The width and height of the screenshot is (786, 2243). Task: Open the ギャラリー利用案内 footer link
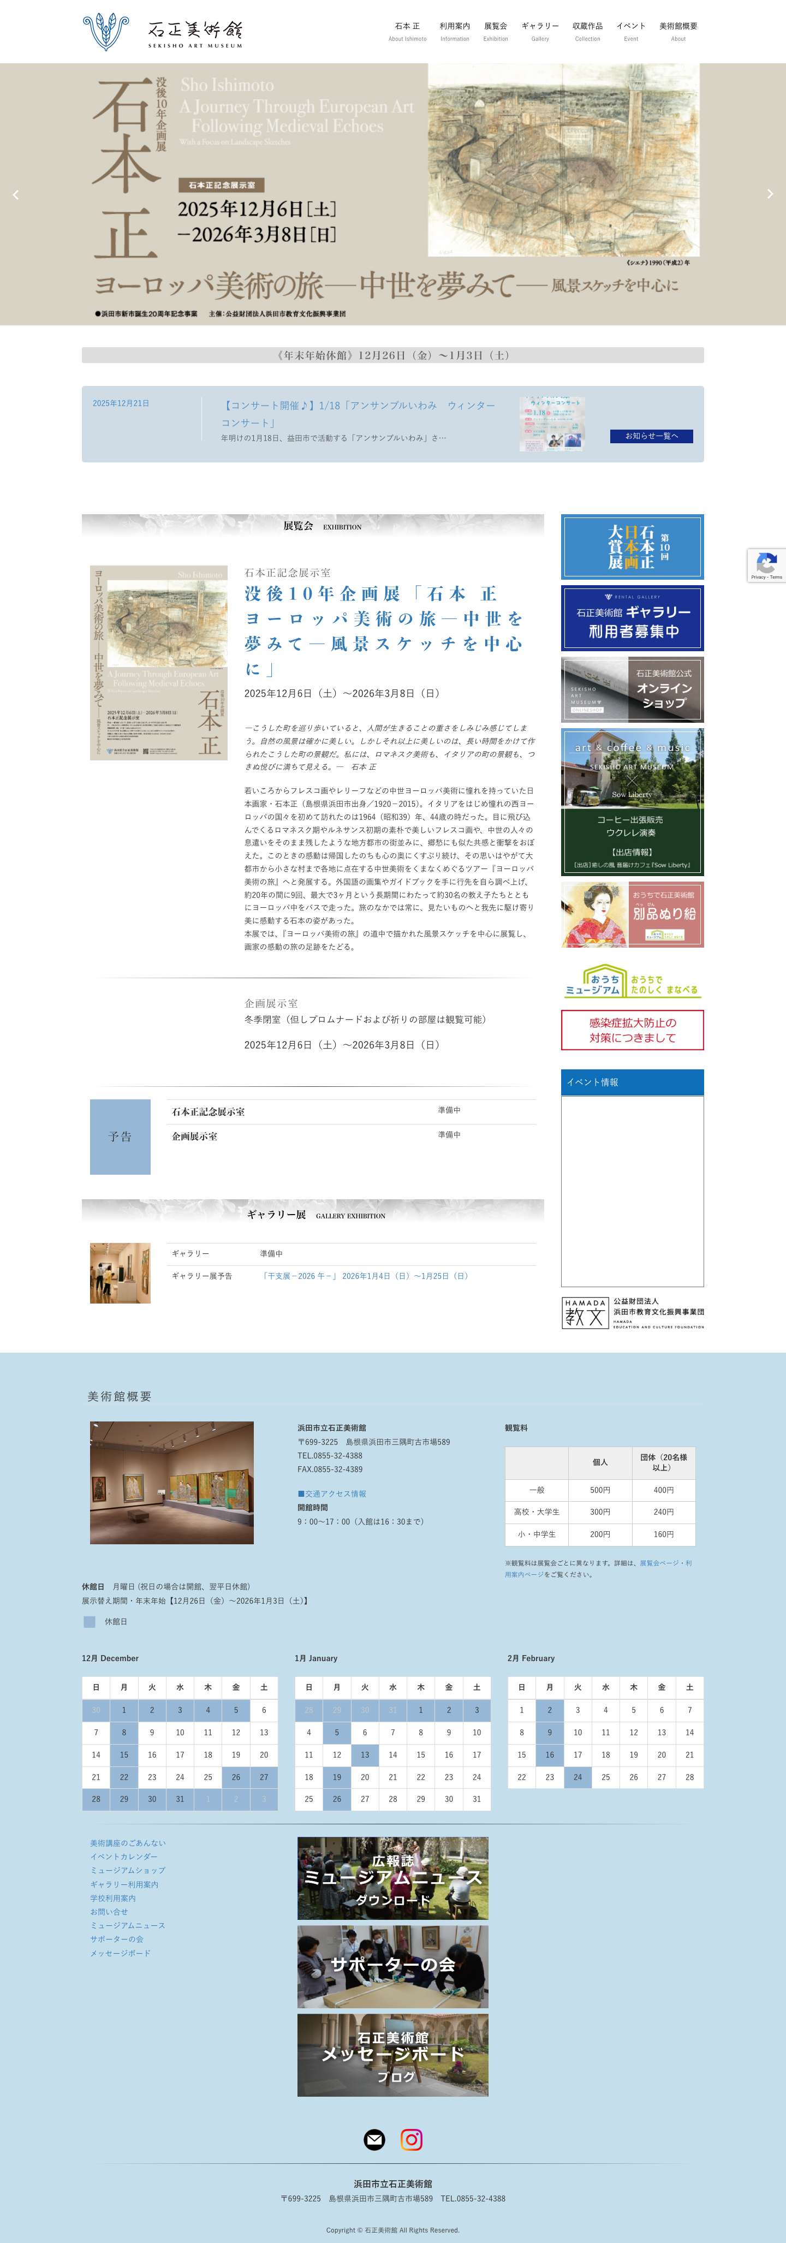pos(123,1884)
